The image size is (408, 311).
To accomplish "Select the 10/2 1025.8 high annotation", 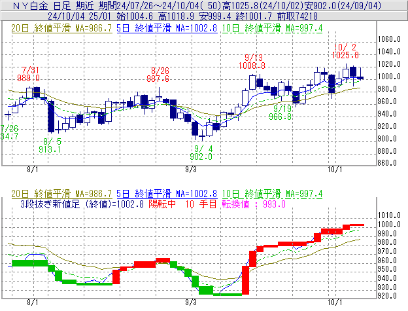I will point(345,51).
